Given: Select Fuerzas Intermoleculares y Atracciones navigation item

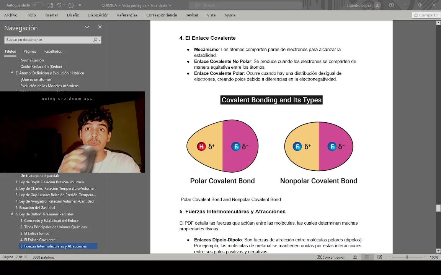Looking at the screenshot, I should [58, 246].
